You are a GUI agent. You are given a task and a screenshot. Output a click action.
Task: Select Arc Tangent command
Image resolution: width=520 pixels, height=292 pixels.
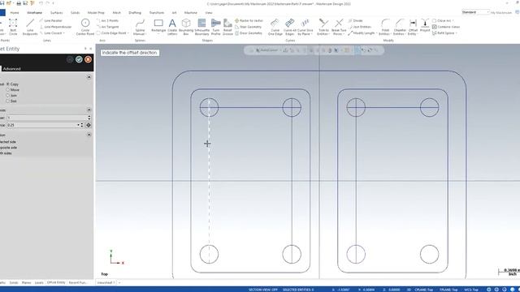[x=107, y=27]
